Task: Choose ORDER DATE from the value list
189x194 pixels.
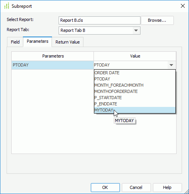Action: (135, 73)
